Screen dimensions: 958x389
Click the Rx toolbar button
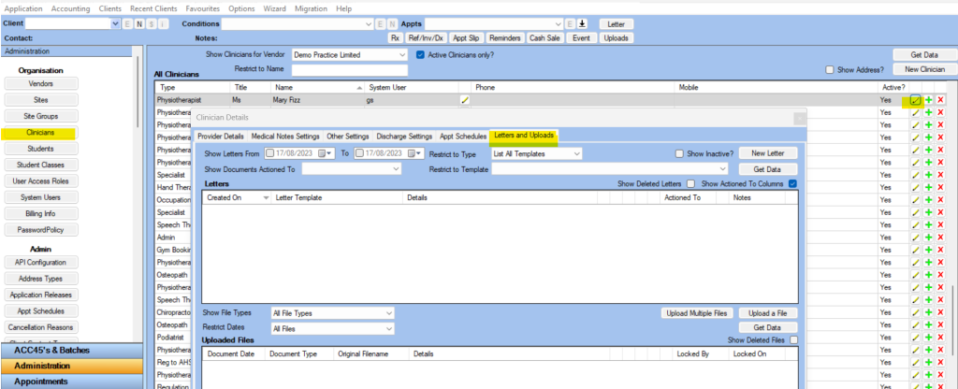point(396,37)
